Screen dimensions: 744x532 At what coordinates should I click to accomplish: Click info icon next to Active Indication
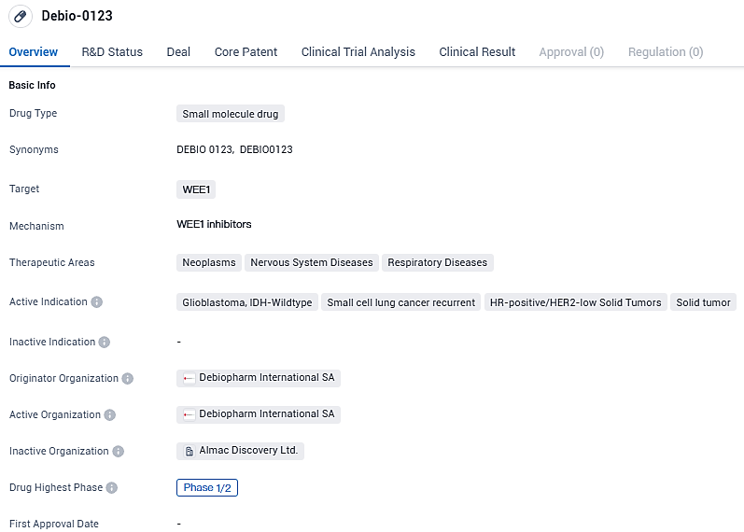coord(97,302)
